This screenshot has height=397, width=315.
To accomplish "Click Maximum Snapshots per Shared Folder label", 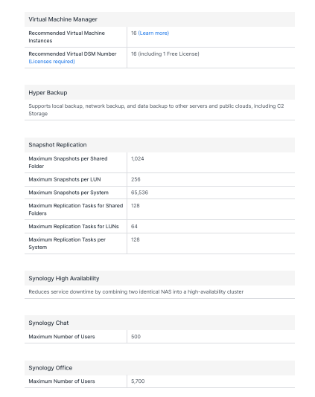I will pyautogui.click(x=68, y=163).
